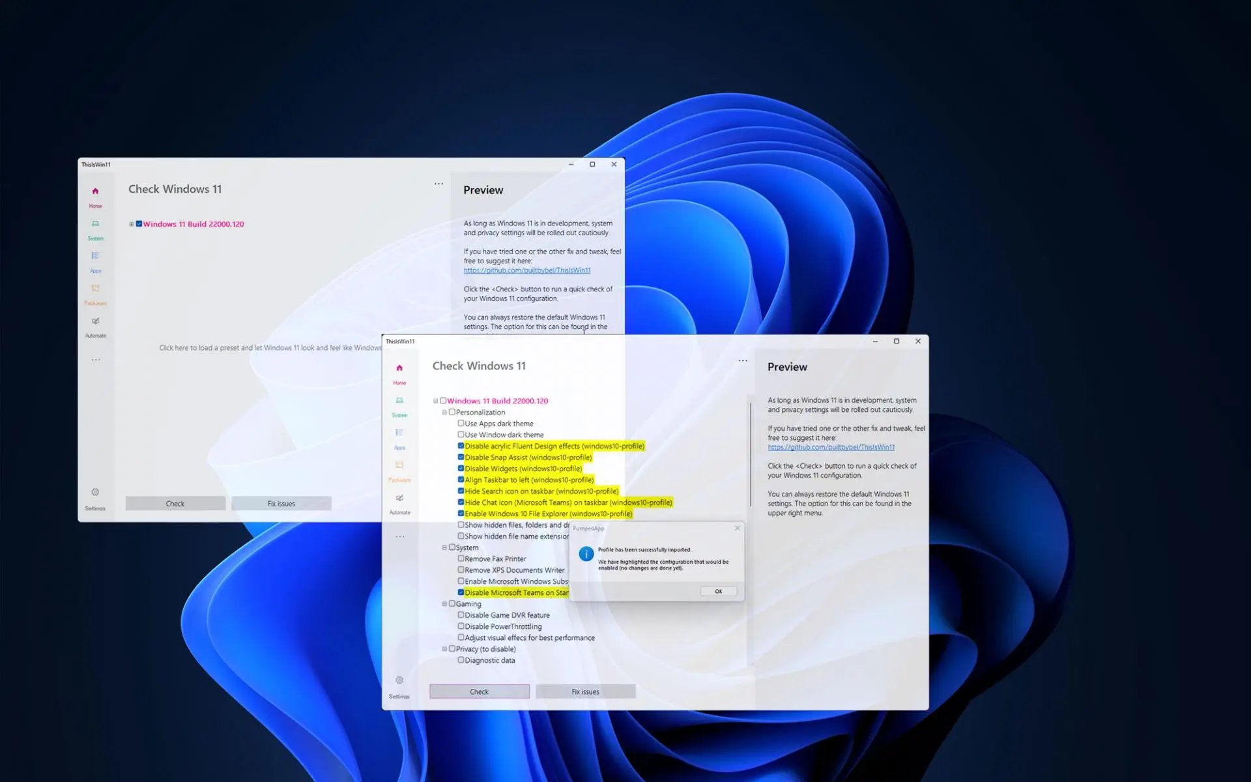This screenshot has height=782, width=1251.
Task: Open Automate in the back window sidebar
Action: pyautogui.click(x=95, y=327)
